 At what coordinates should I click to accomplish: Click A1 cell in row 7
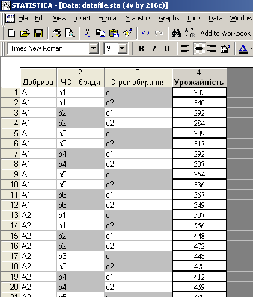[38, 154]
